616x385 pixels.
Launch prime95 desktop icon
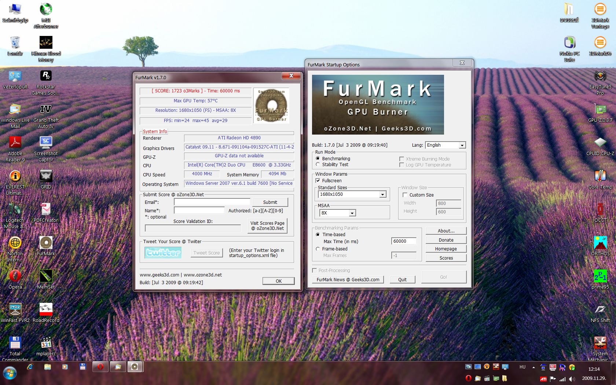coord(600,279)
